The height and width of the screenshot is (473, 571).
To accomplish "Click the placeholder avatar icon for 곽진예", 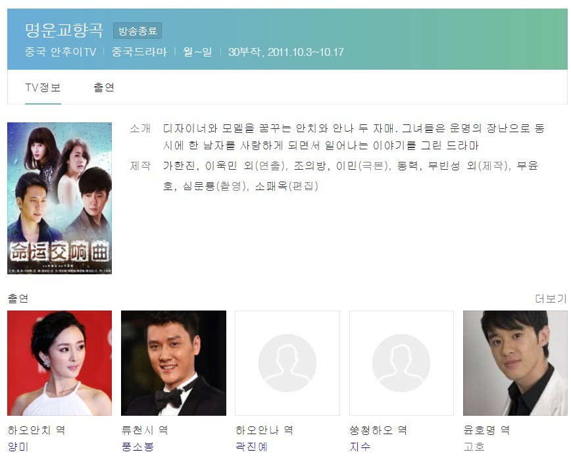I will 287,363.
